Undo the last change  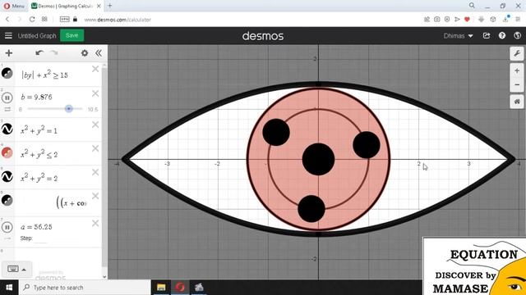(x=39, y=52)
